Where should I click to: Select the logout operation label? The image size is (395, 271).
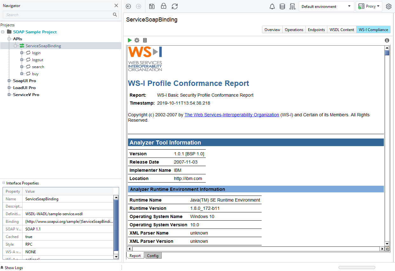coord(37,60)
